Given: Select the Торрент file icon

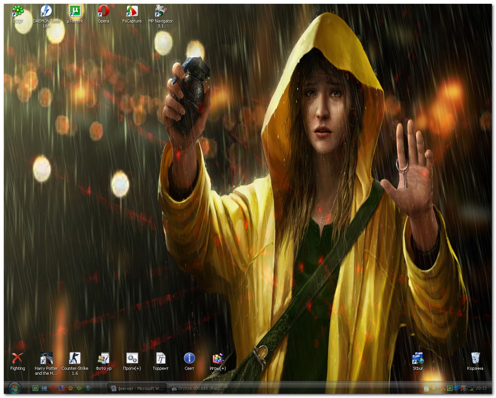Looking at the screenshot, I should pos(161,359).
